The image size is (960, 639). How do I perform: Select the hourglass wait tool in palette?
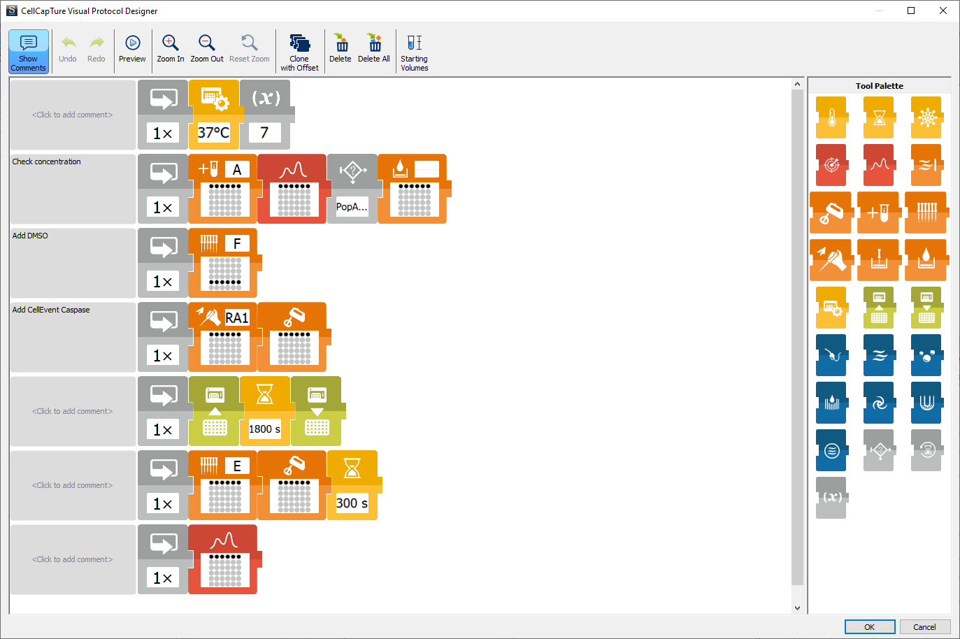(879, 117)
